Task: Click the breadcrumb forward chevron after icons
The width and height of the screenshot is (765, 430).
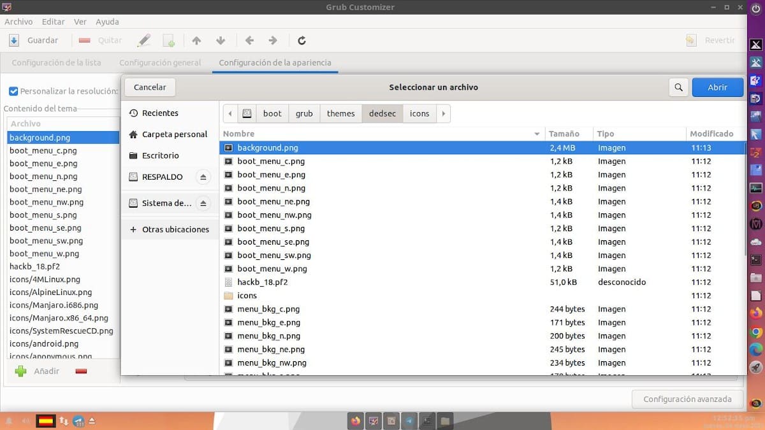Action: click(444, 113)
